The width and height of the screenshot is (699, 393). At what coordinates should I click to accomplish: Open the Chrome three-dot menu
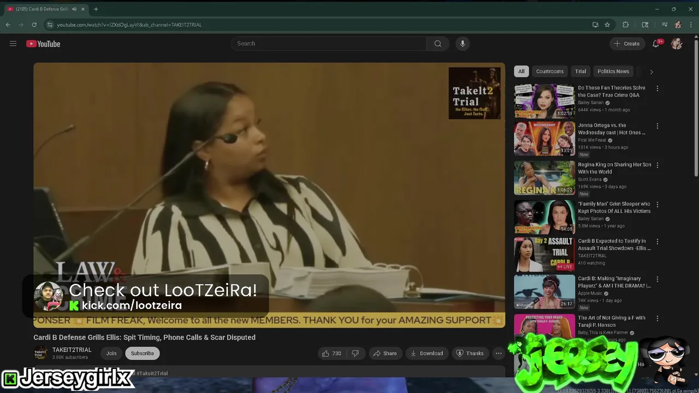tap(691, 25)
